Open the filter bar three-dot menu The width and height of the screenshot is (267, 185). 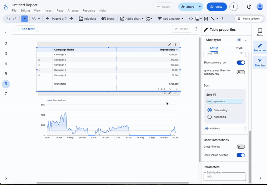(x=196, y=29)
